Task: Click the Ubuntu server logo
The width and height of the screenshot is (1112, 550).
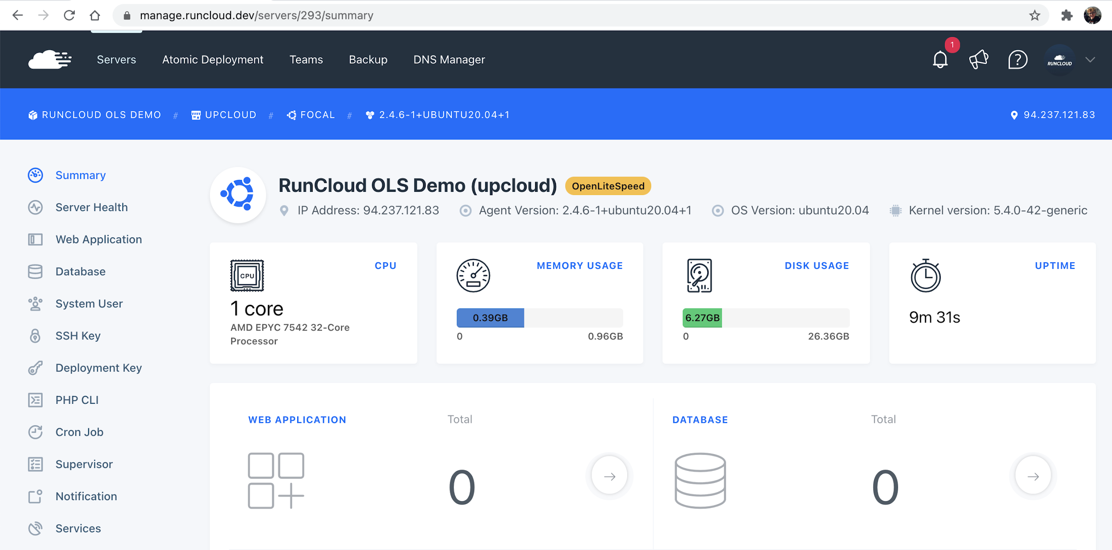Action: click(238, 195)
